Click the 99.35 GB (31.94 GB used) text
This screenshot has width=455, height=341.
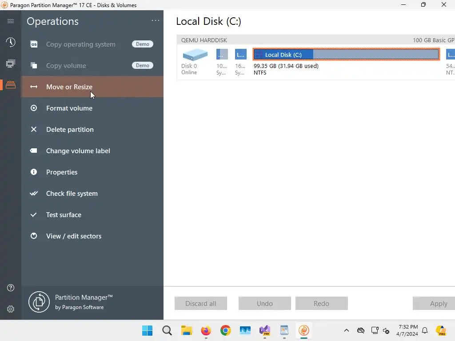pos(286,66)
